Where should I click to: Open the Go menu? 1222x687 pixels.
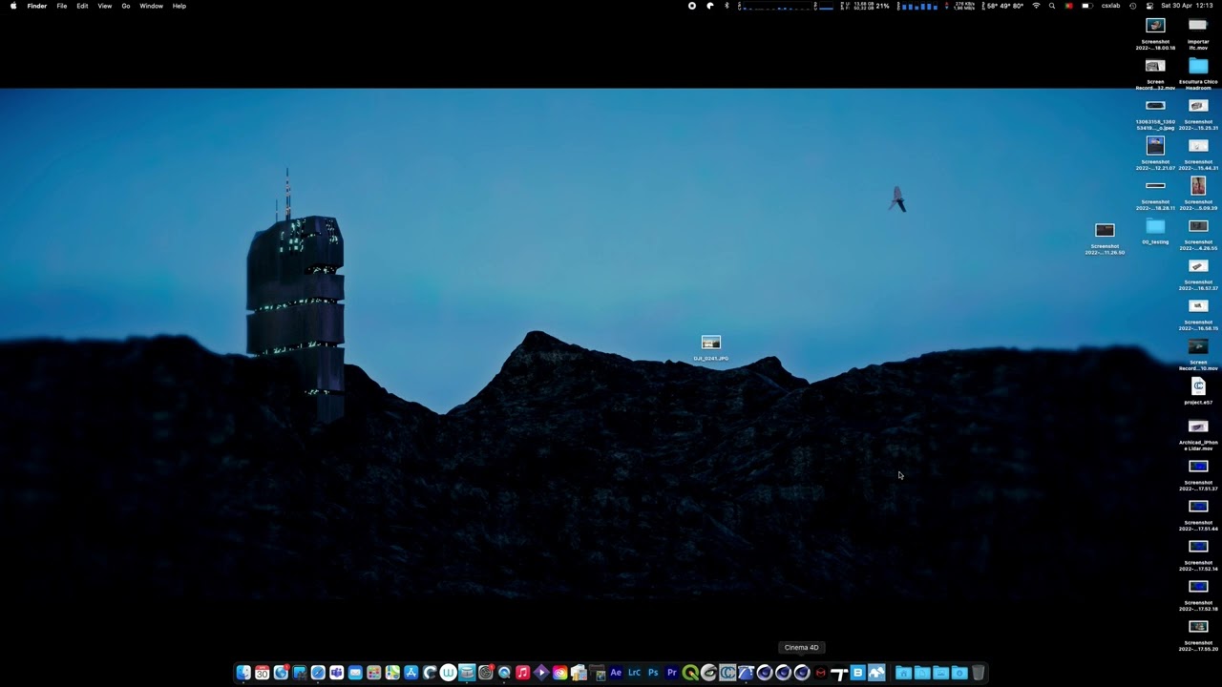pos(125,6)
